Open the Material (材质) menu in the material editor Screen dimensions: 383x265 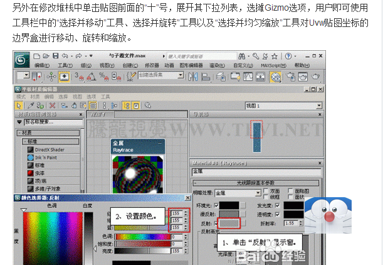coord(35,97)
